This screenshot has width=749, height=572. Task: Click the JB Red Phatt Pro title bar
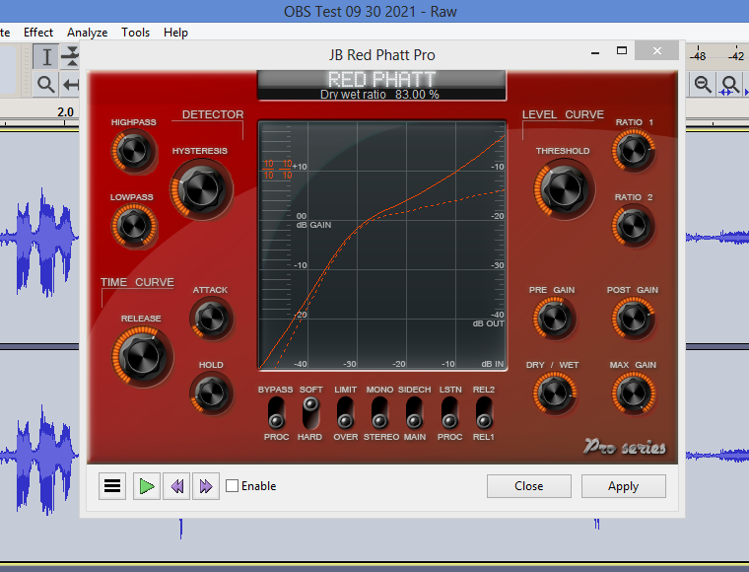point(381,55)
